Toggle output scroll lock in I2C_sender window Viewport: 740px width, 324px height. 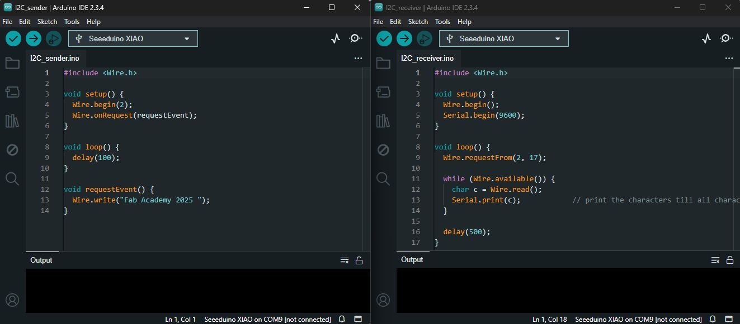(359, 260)
